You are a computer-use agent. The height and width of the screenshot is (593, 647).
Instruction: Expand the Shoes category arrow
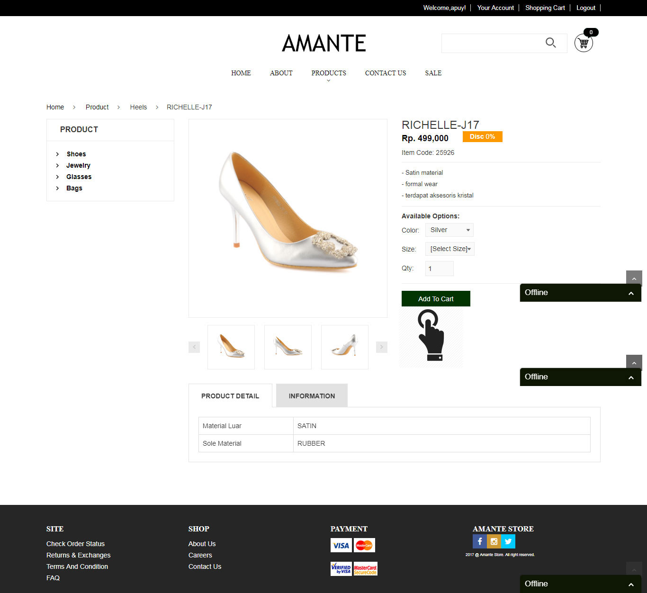tap(57, 154)
